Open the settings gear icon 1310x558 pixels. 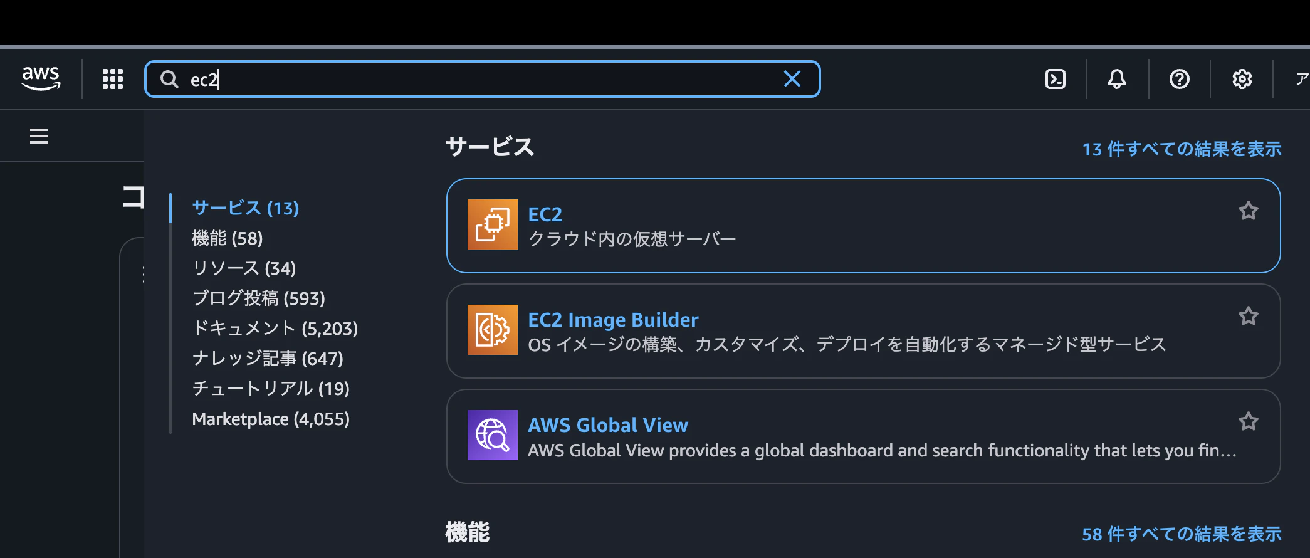click(1242, 79)
